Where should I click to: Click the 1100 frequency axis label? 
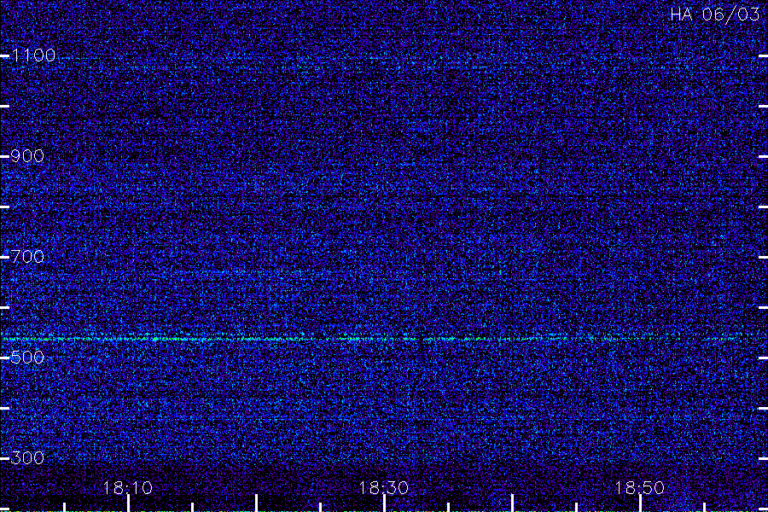[33, 55]
